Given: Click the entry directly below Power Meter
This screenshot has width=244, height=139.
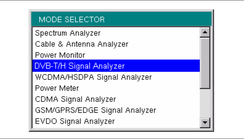Looking at the screenshot, I should tap(75, 99).
